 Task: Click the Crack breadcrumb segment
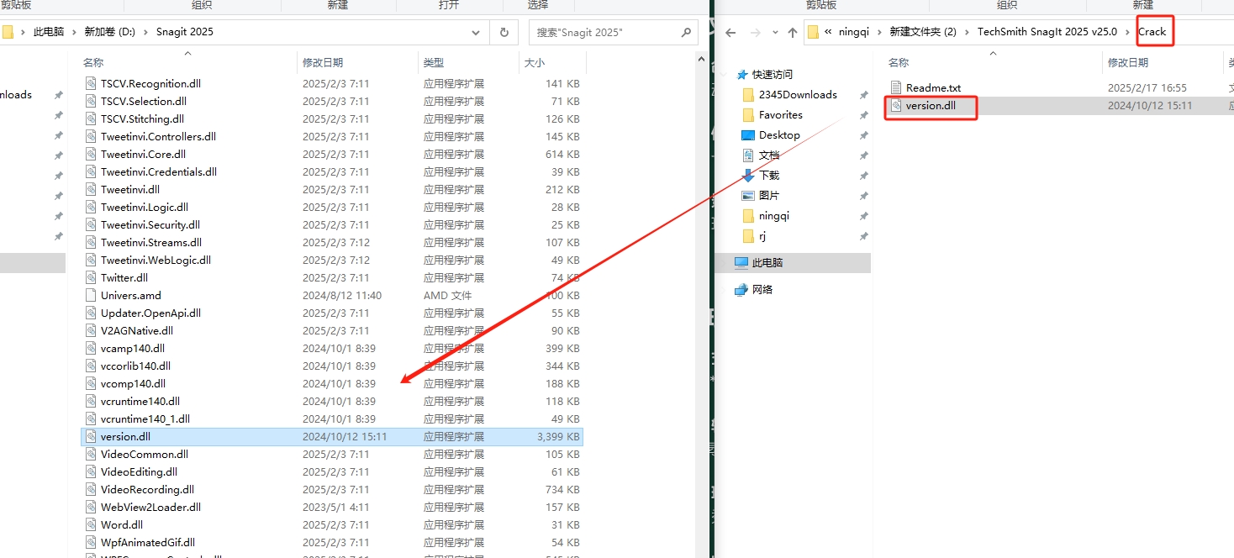coord(1152,32)
